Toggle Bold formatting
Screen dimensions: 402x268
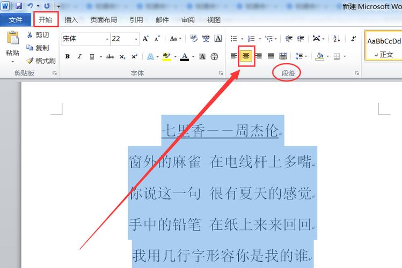pos(68,57)
